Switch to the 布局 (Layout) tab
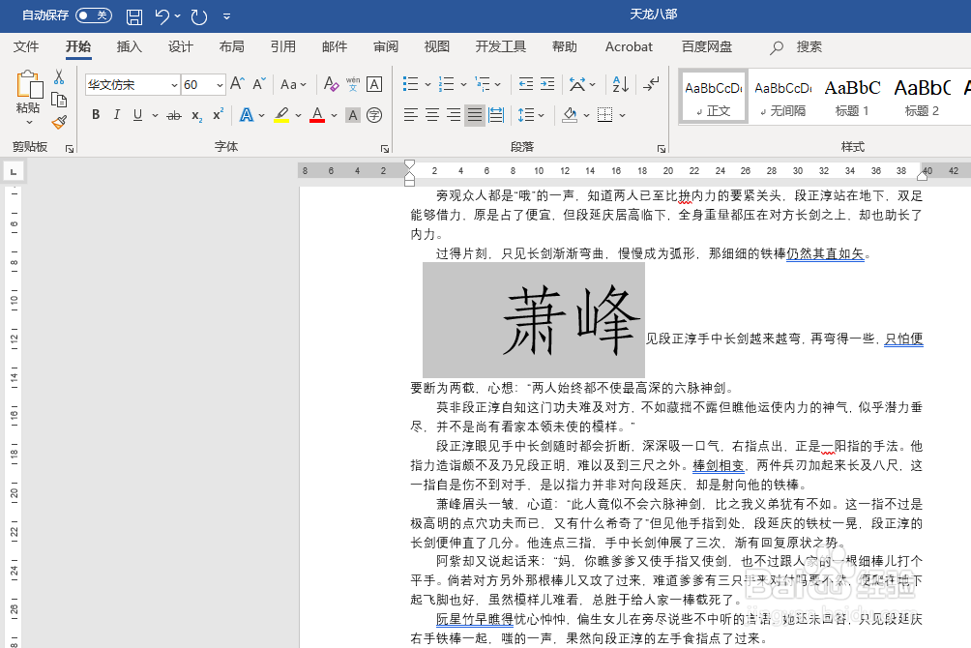971x648 pixels. click(x=231, y=46)
